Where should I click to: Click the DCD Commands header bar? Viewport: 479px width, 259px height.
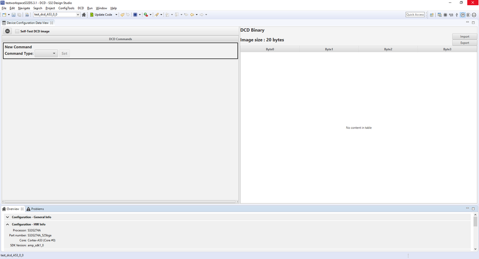120,39
